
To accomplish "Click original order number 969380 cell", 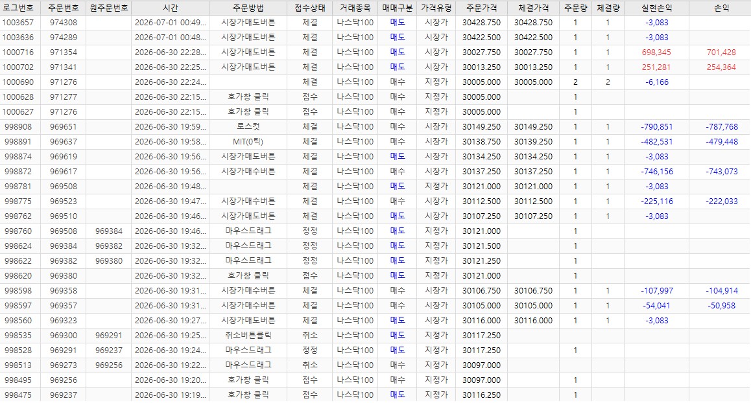I will click(109, 261).
